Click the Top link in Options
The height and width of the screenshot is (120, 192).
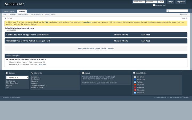pos(7,87)
